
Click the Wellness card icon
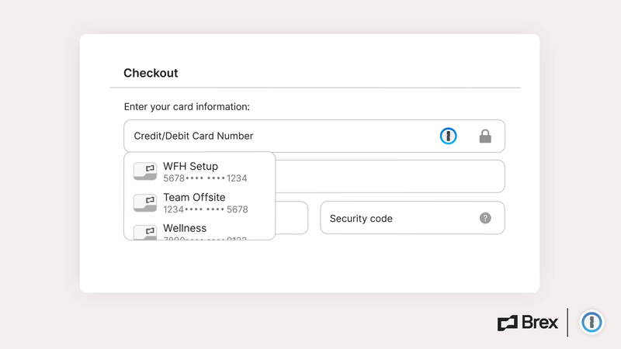[x=145, y=232]
